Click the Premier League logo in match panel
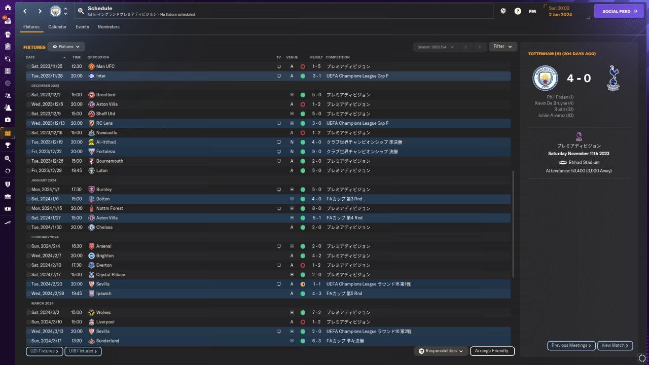The image size is (649, 365). coord(579,136)
